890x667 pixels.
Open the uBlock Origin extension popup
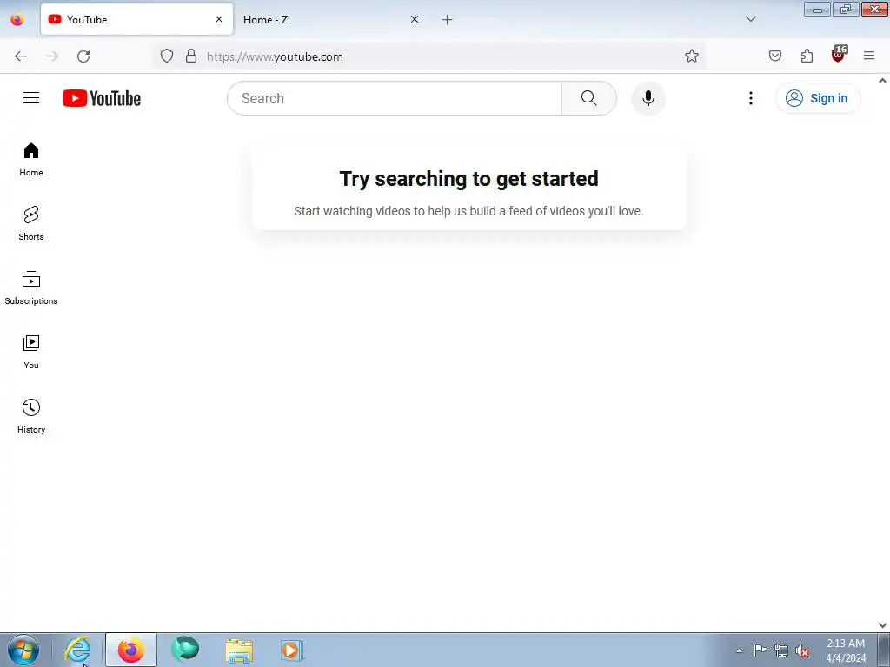click(839, 55)
